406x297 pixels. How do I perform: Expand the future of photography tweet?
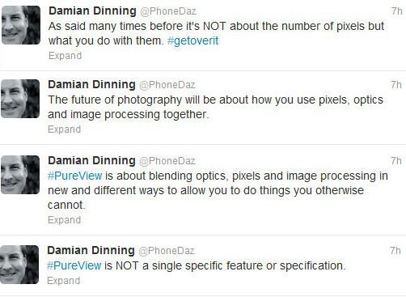point(65,129)
